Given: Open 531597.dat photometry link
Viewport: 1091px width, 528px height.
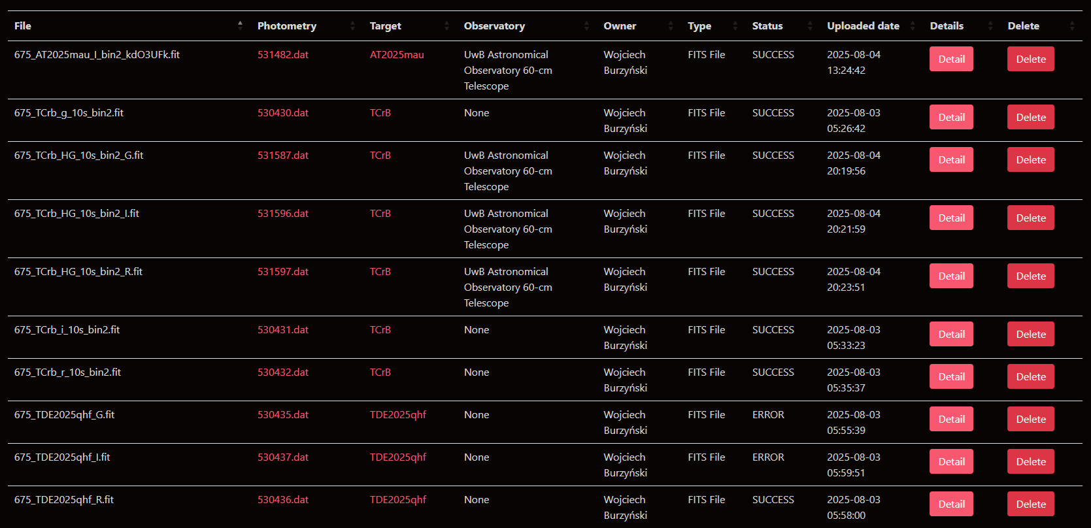Looking at the screenshot, I should [283, 272].
